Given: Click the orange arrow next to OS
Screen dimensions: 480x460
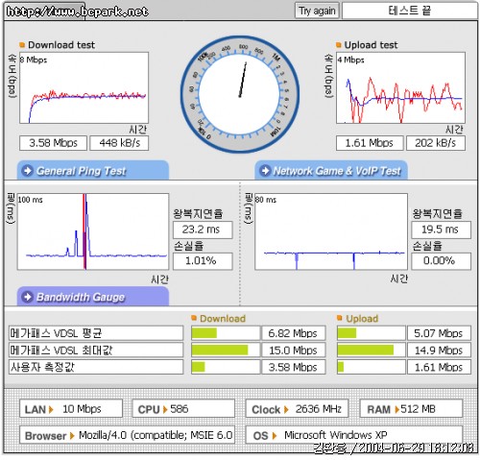Looking at the screenshot, I should (x=275, y=436).
